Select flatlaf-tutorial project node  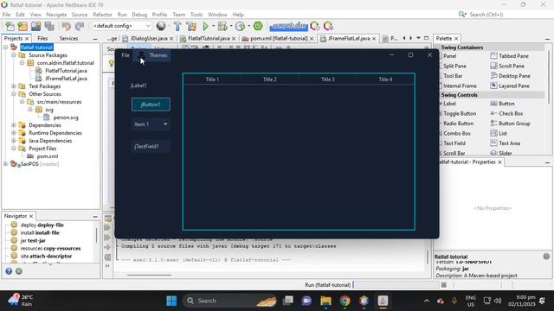(36, 48)
